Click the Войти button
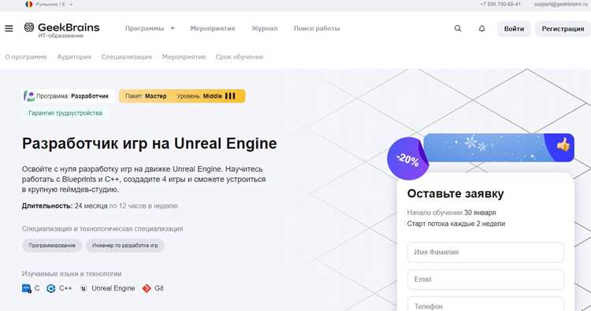This screenshot has width=591, height=311. pyautogui.click(x=514, y=28)
